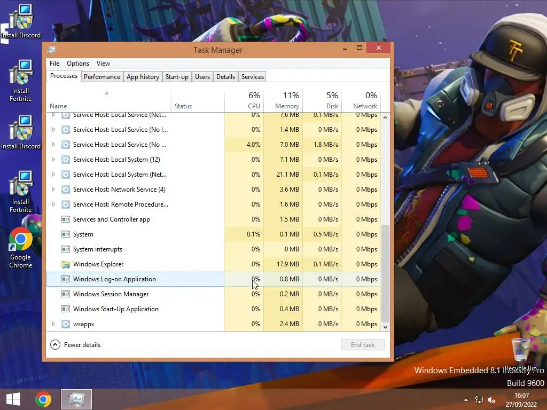Click the System process icon
The image size is (547, 410).
65,234
